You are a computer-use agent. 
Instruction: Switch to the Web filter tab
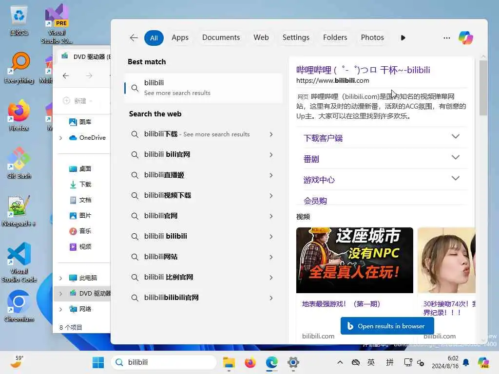(261, 37)
